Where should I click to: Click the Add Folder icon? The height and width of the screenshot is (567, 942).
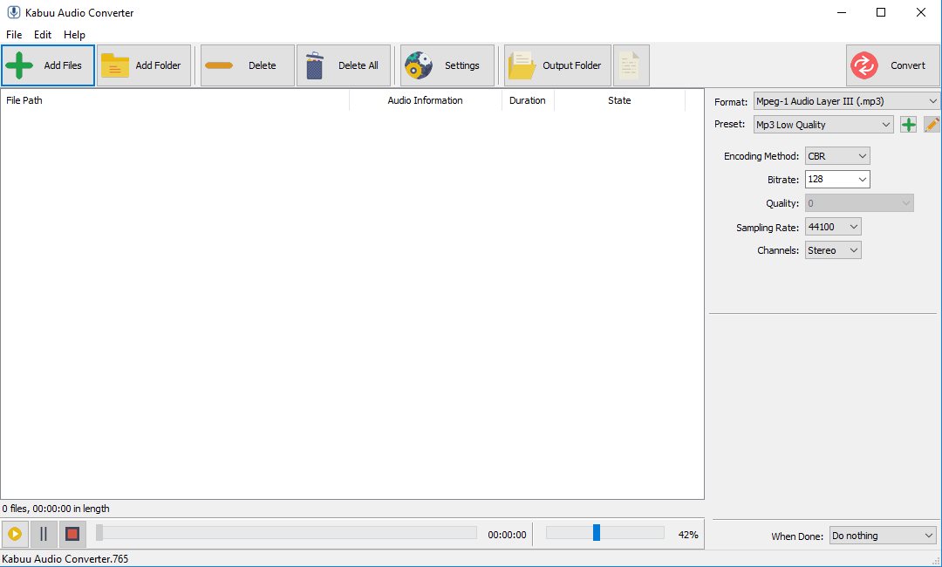115,65
